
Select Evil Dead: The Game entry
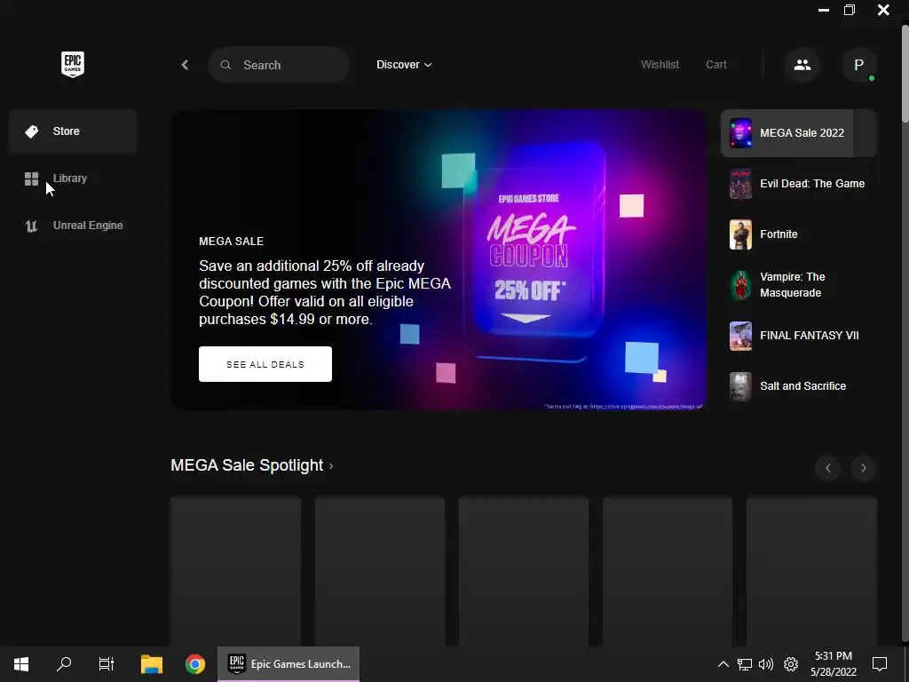pos(799,183)
